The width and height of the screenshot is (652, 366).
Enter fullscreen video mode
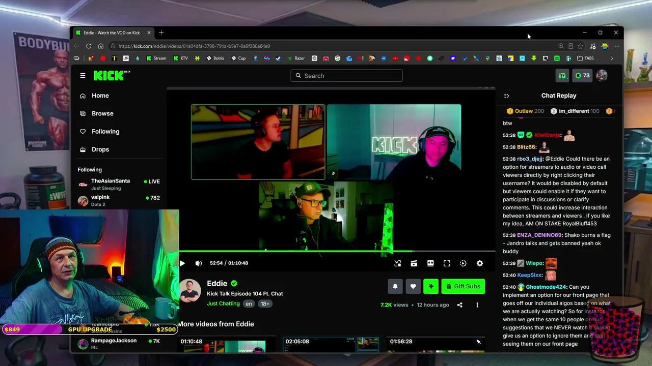[447, 263]
